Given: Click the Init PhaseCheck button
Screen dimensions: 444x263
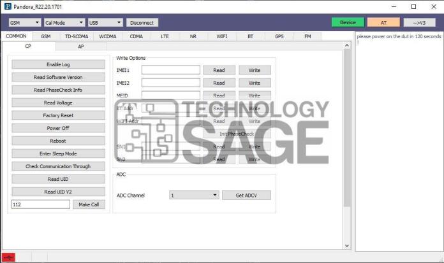Looking at the screenshot, I should 237,134.
